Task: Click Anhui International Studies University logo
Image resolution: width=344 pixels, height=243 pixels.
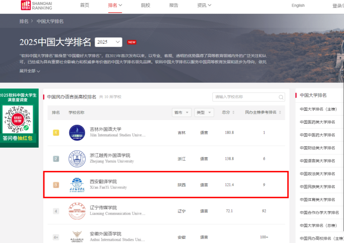Action: [x=77, y=236]
